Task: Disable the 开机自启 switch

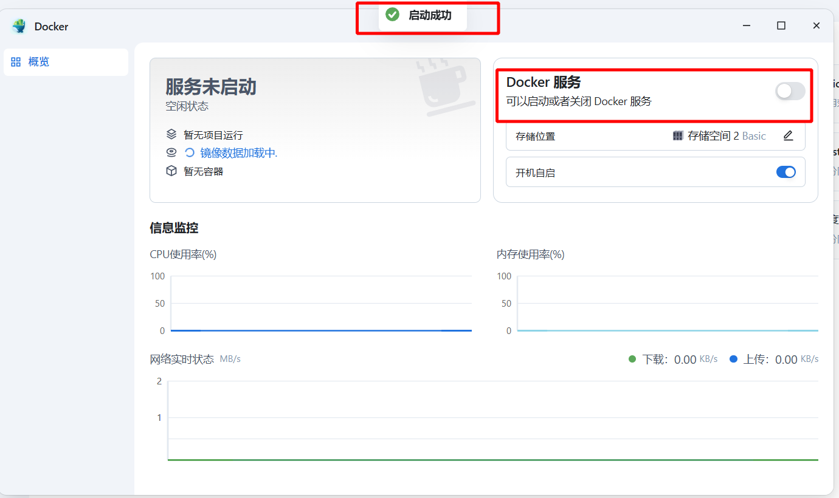Action: (x=786, y=172)
